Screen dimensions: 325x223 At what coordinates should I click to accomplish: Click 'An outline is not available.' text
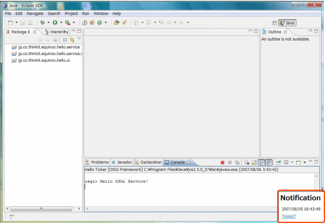(x=285, y=39)
